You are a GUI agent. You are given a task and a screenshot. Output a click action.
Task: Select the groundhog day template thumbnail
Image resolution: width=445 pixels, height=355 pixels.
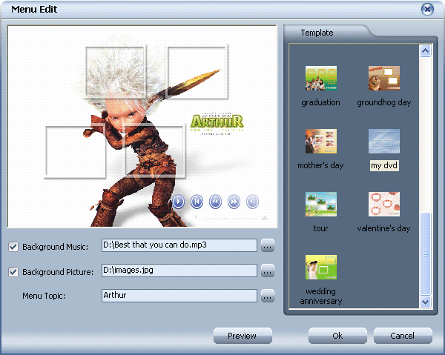[x=384, y=79]
